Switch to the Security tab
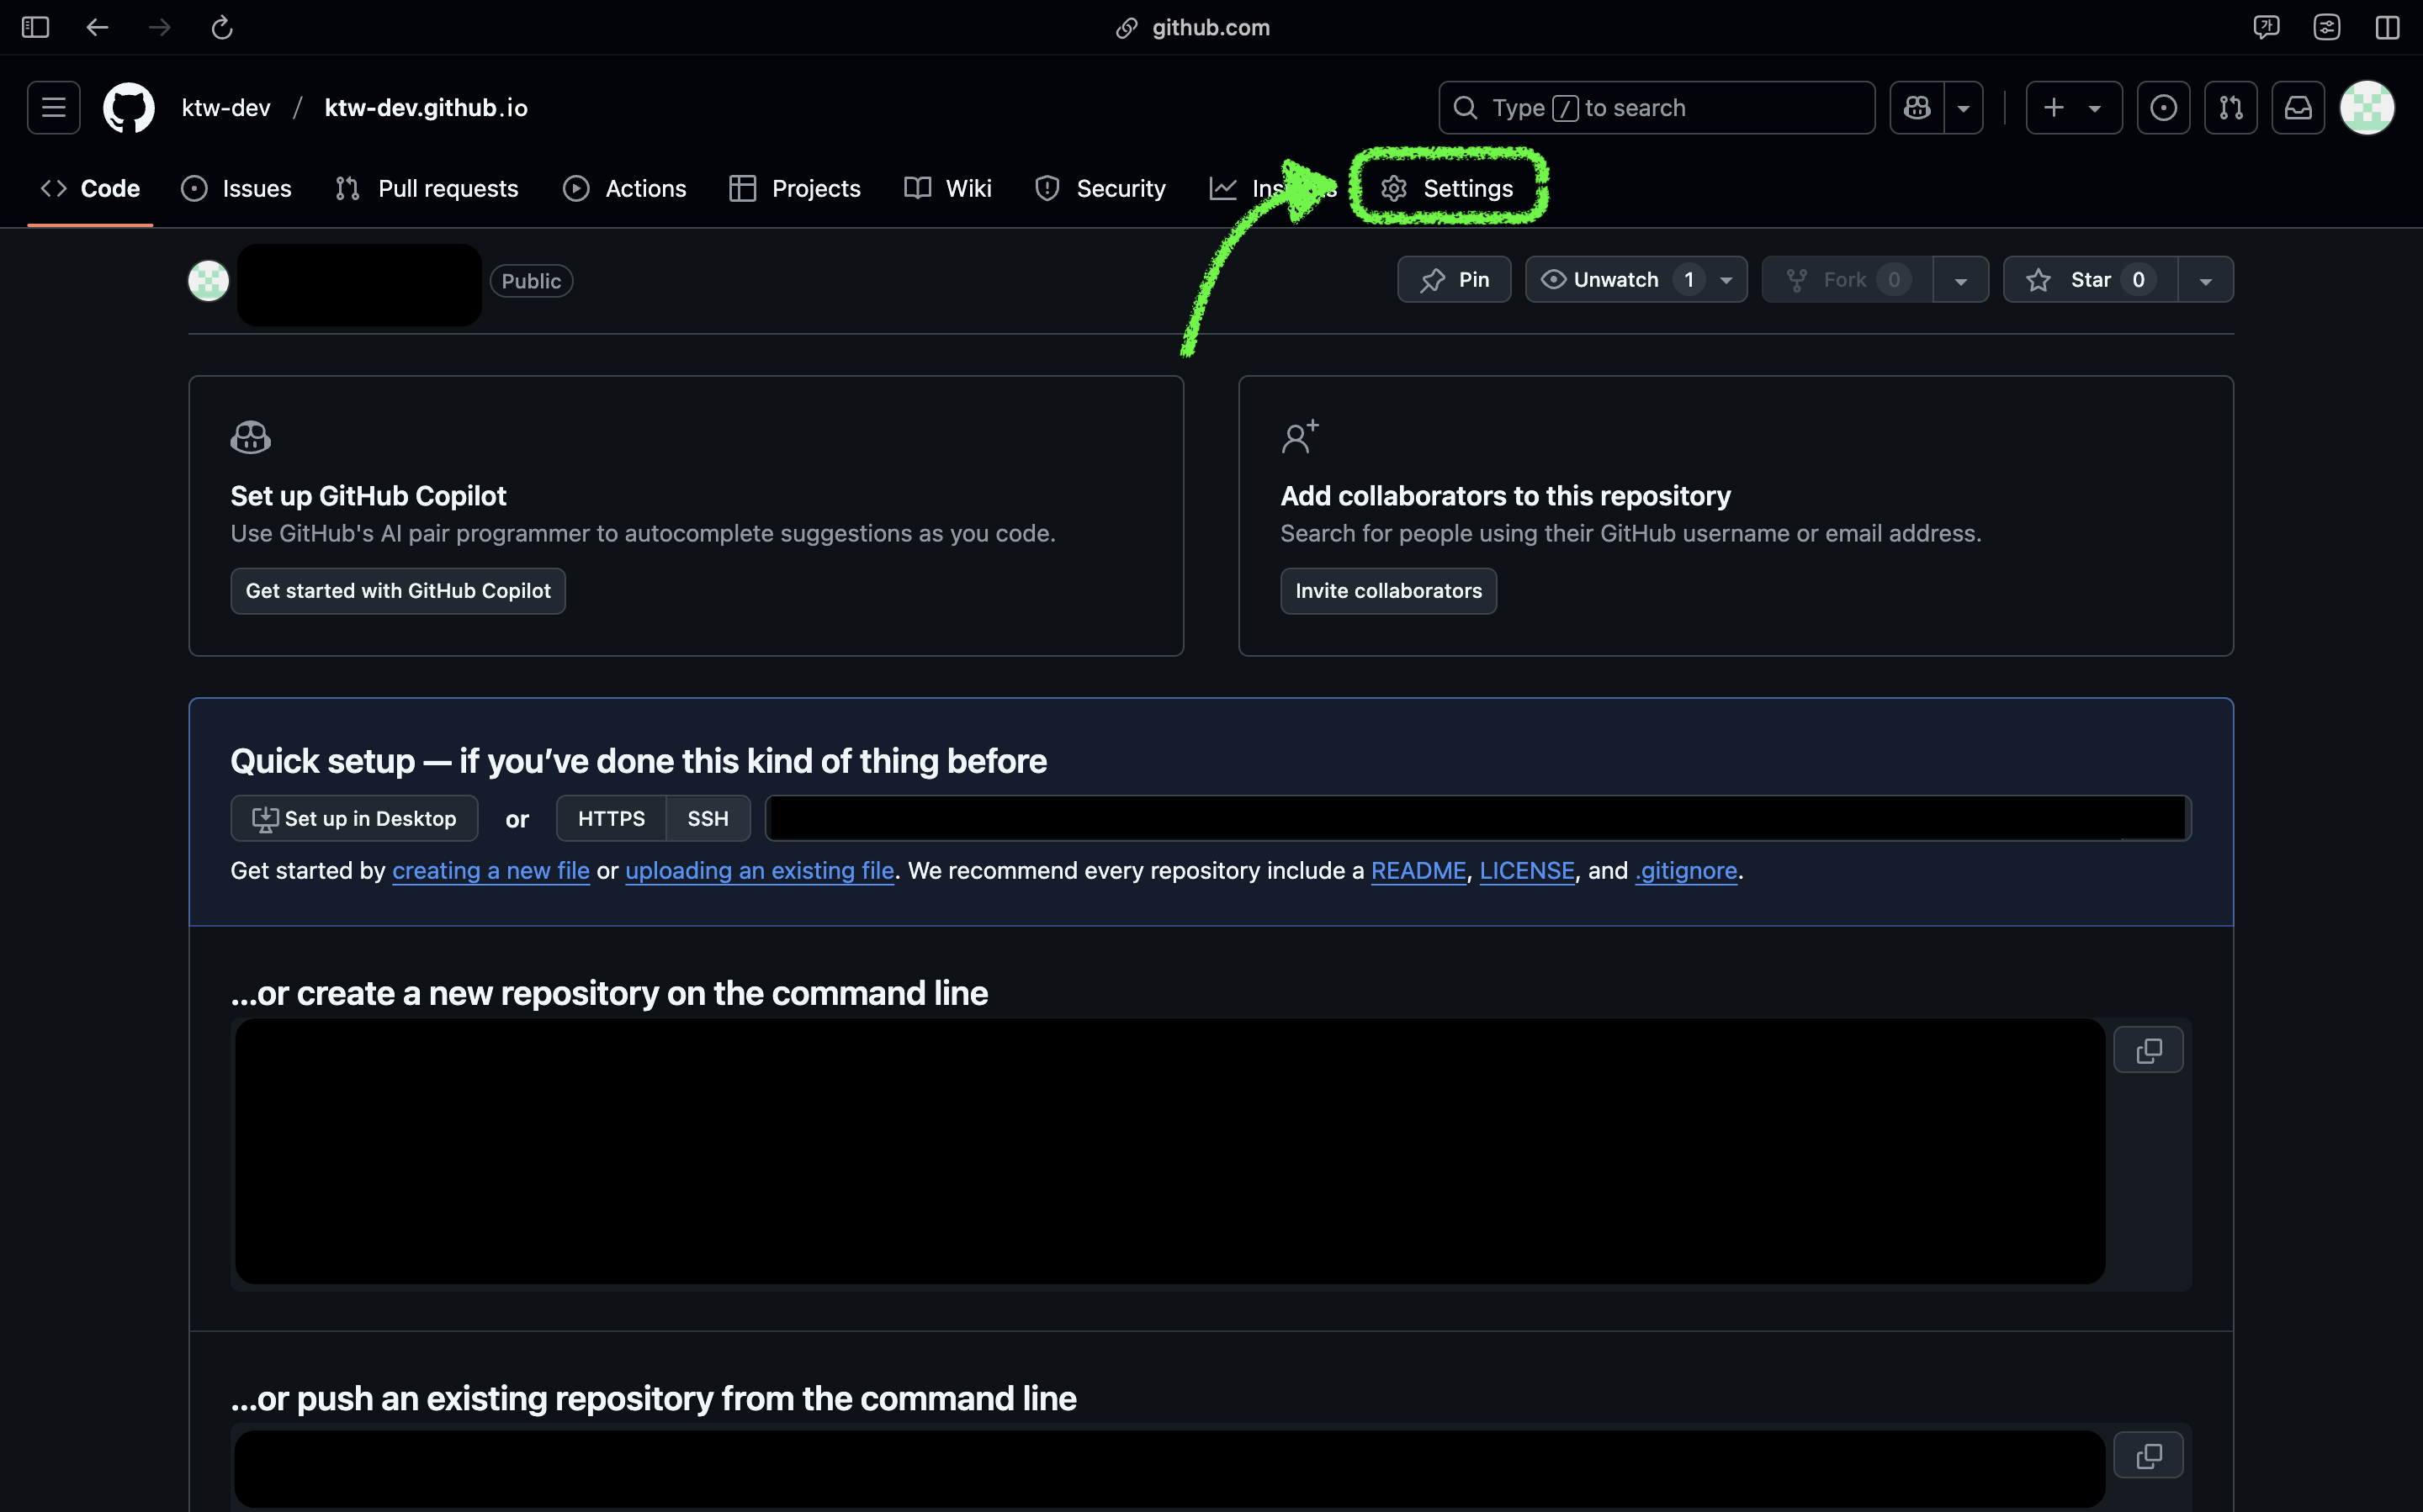The image size is (2423, 1512). 1100,188
